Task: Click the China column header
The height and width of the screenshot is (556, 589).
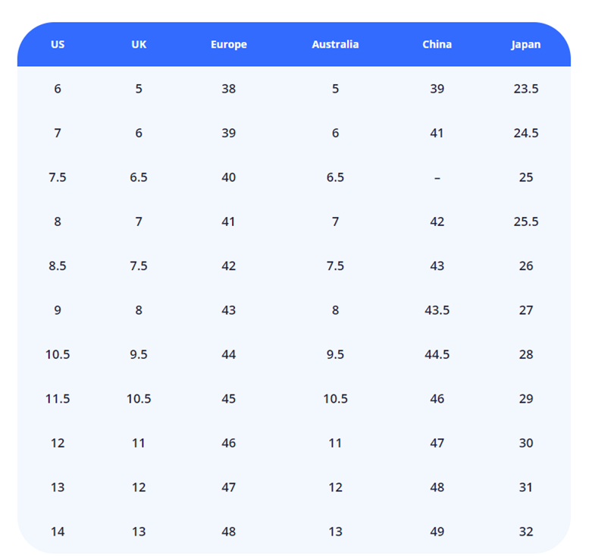Action: tap(437, 44)
